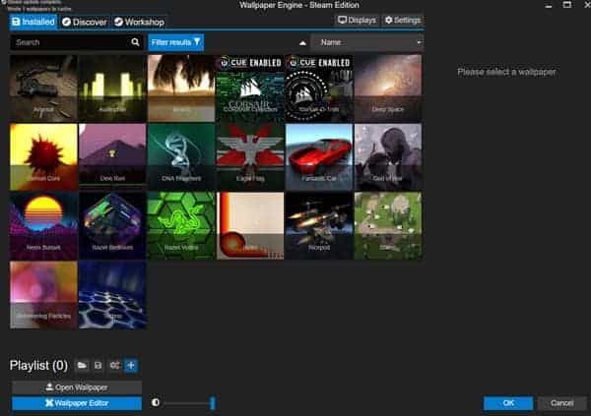
Task: Open playlist settings gears icon
Action: click(115, 366)
